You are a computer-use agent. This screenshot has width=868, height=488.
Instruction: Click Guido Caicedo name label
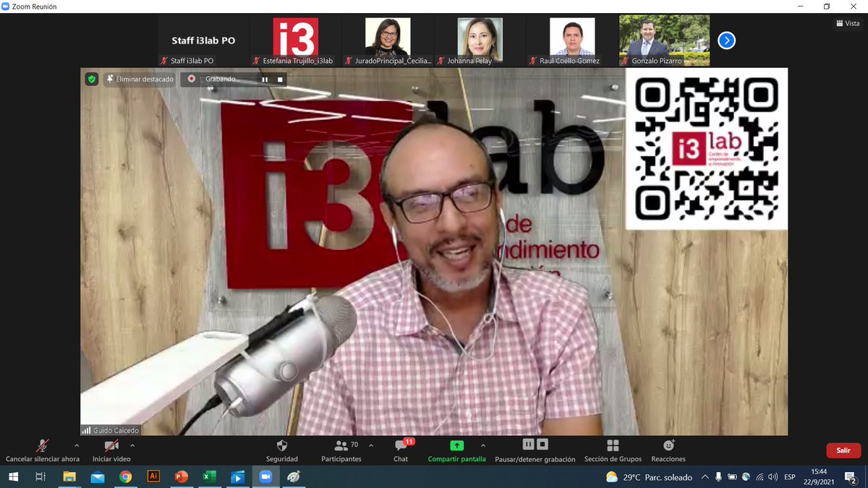click(x=110, y=430)
